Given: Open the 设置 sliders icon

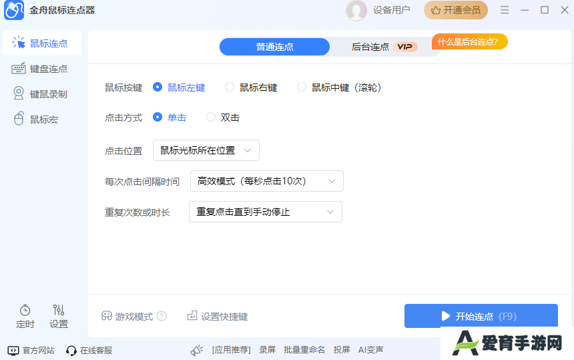Looking at the screenshot, I should click(x=59, y=310).
